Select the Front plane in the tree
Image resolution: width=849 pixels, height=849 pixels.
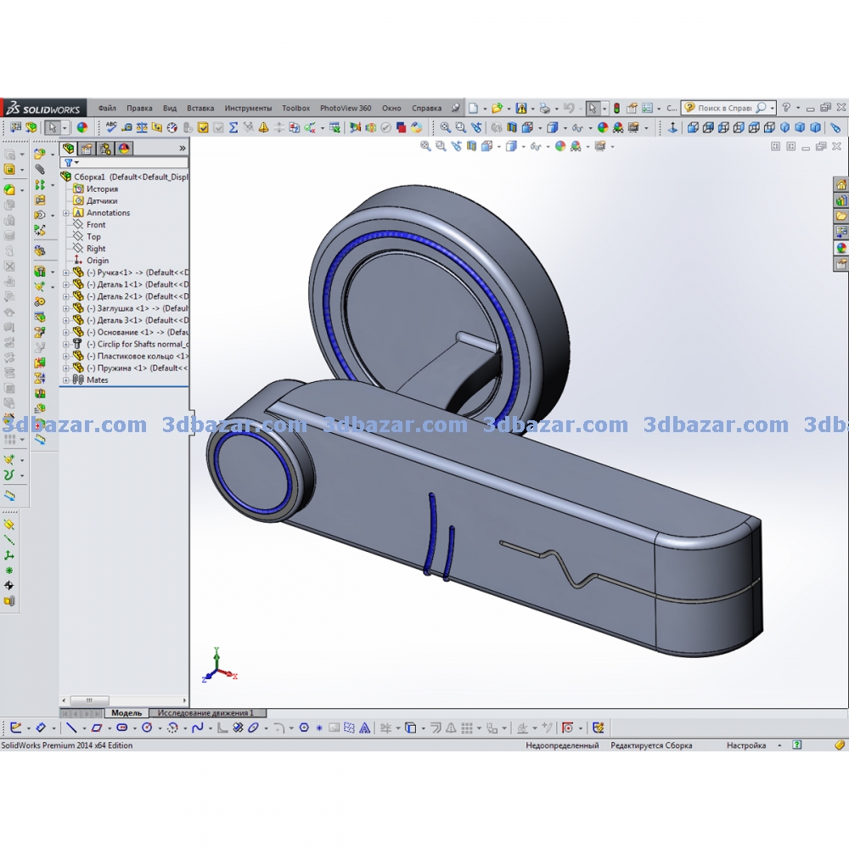pos(96,225)
